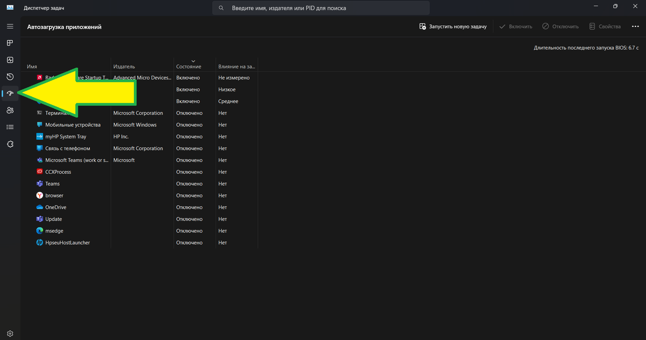
Task: Click the Microsoft Teams (work or s... icon
Action: pyautogui.click(x=40, y=160)
